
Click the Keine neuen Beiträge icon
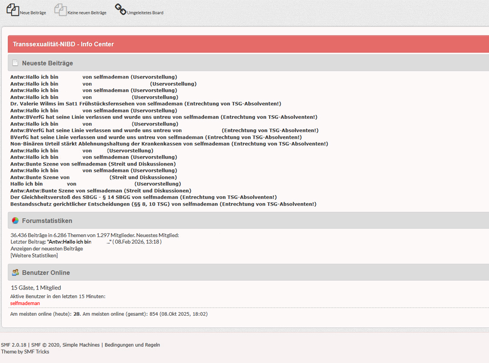click(61, 10)
